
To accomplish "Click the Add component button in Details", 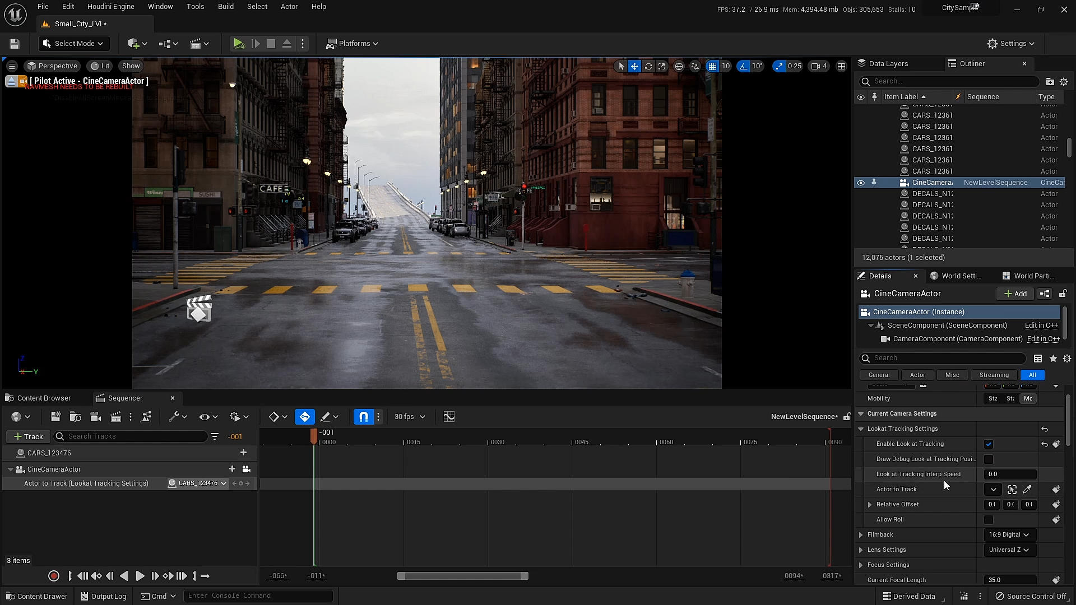I will coord(1015,294).
